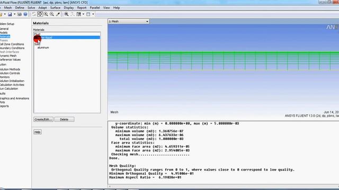Screen dimensions: 339x190
Task: Select Plots in navigation tree
Action: click(2, 102)
